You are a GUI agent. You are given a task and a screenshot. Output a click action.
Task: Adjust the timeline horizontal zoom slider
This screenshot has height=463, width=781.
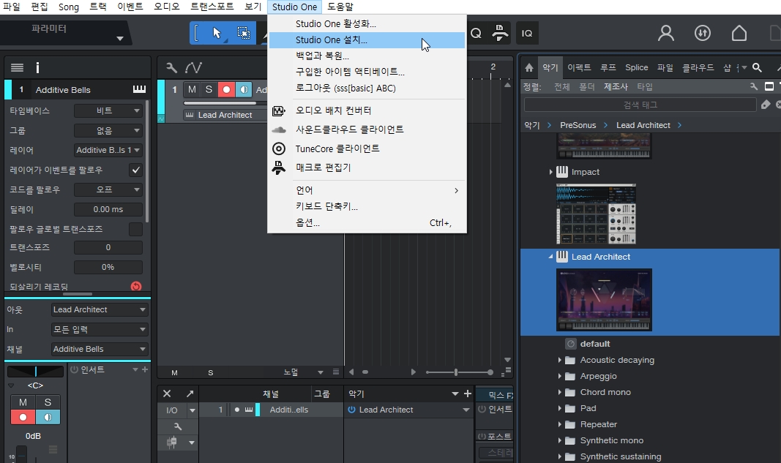pyautogui.click(x=459, y=372)
